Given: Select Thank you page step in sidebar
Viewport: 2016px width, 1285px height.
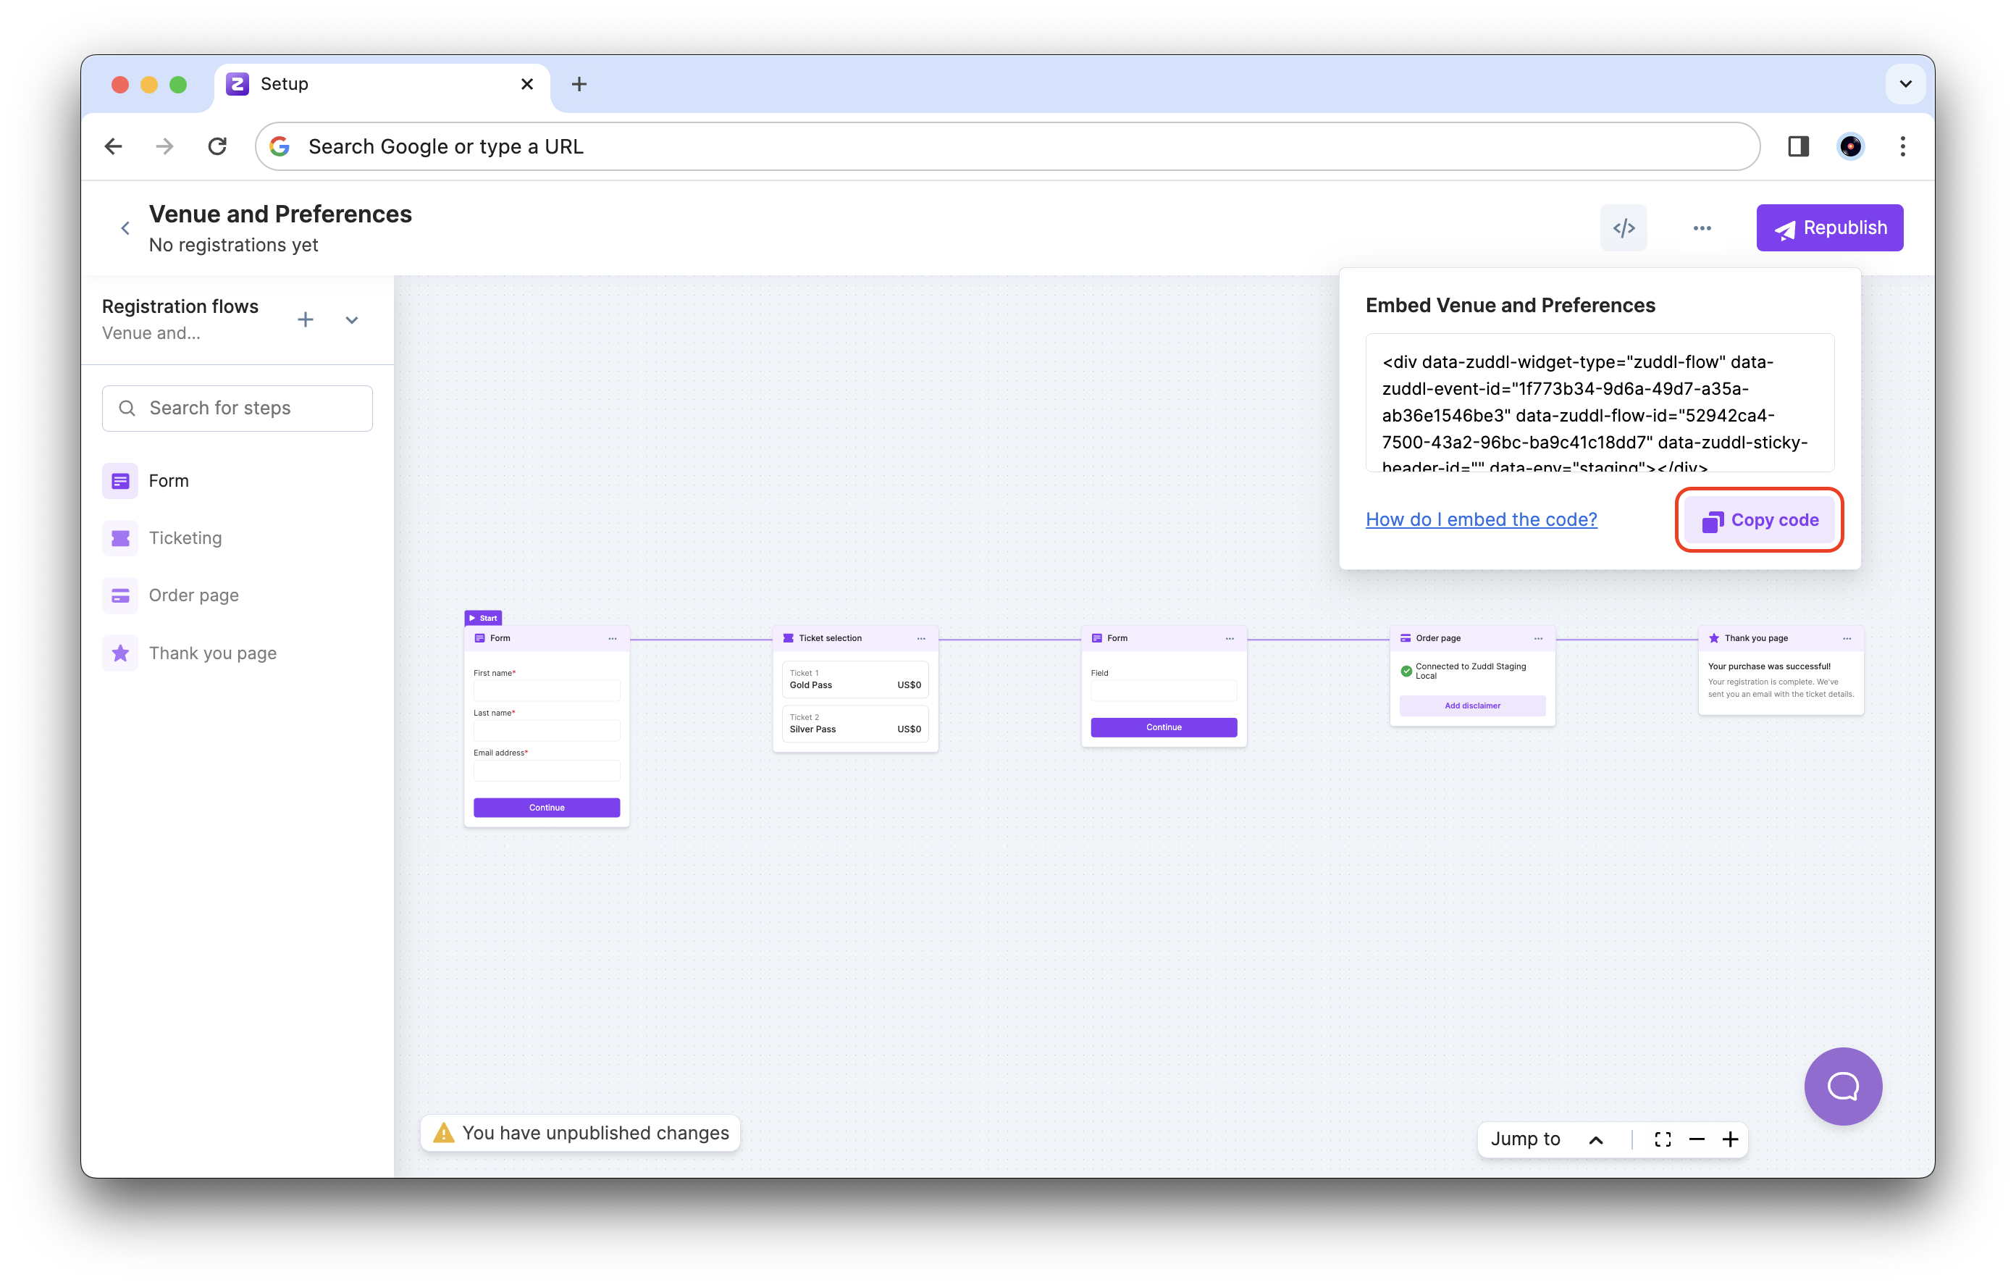Looking at the screenshot, I should 212,653.
